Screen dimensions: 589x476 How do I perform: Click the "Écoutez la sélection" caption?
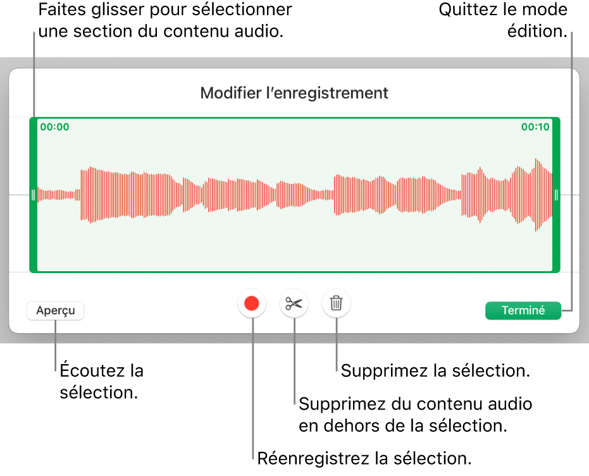coord(102,381)
